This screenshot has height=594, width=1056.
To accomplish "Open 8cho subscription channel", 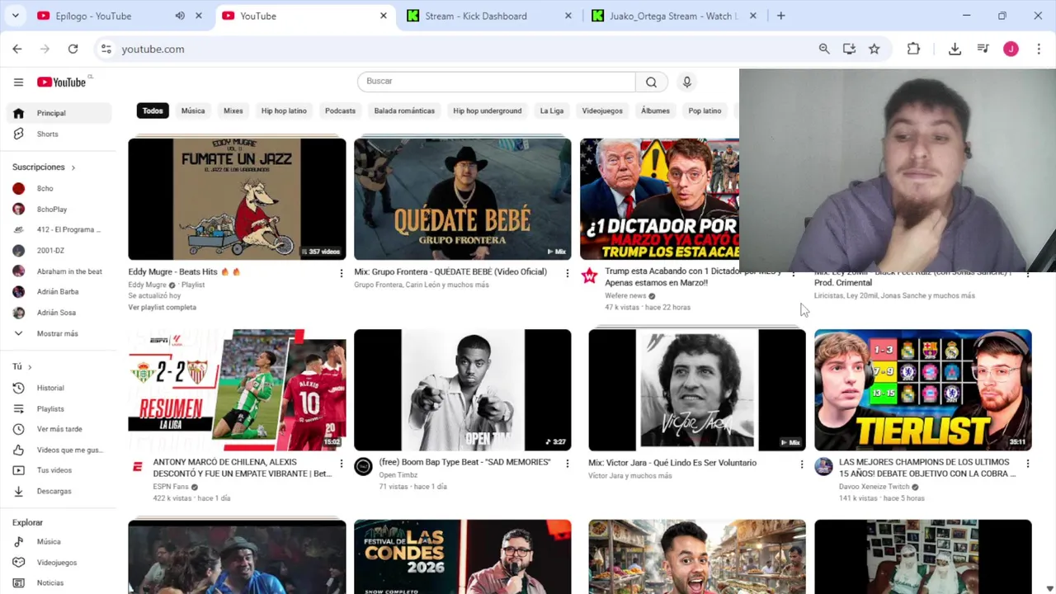I will pyautogui.click(x=58, y=189).
